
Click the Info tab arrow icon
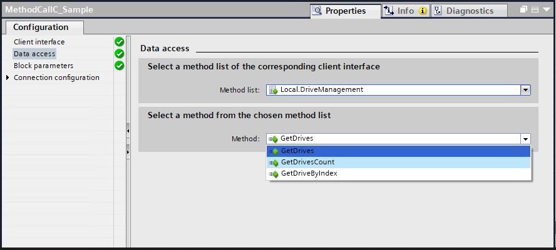click(x=389, y=11)
